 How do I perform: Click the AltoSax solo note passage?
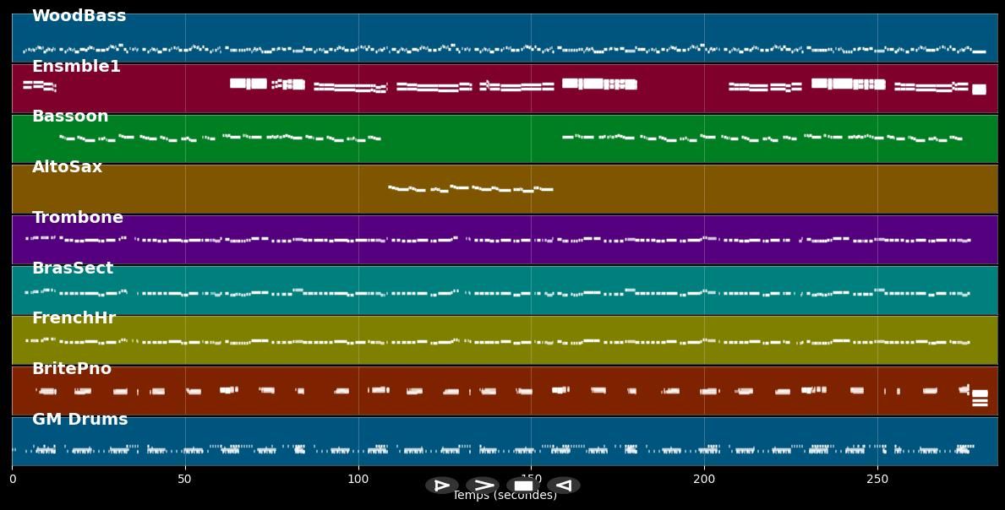coord(470,188)
